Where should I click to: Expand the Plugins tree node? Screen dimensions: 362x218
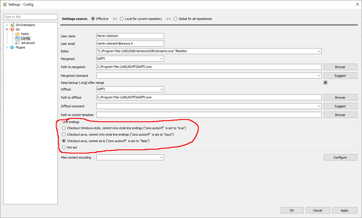pos(6,47)
